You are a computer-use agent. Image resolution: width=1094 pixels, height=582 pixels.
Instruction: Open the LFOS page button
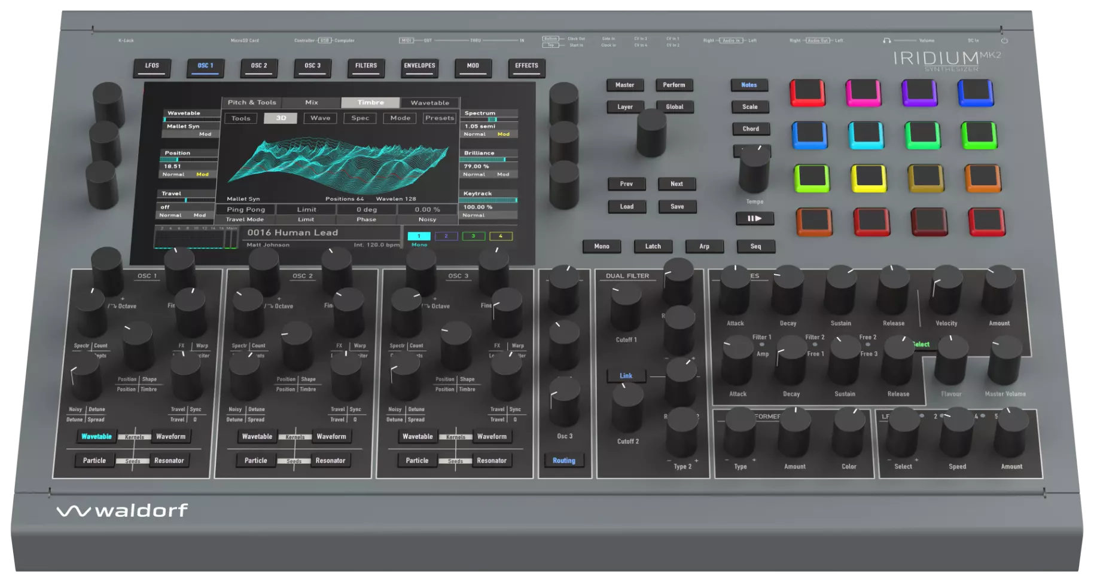click(x=152, y=66)
